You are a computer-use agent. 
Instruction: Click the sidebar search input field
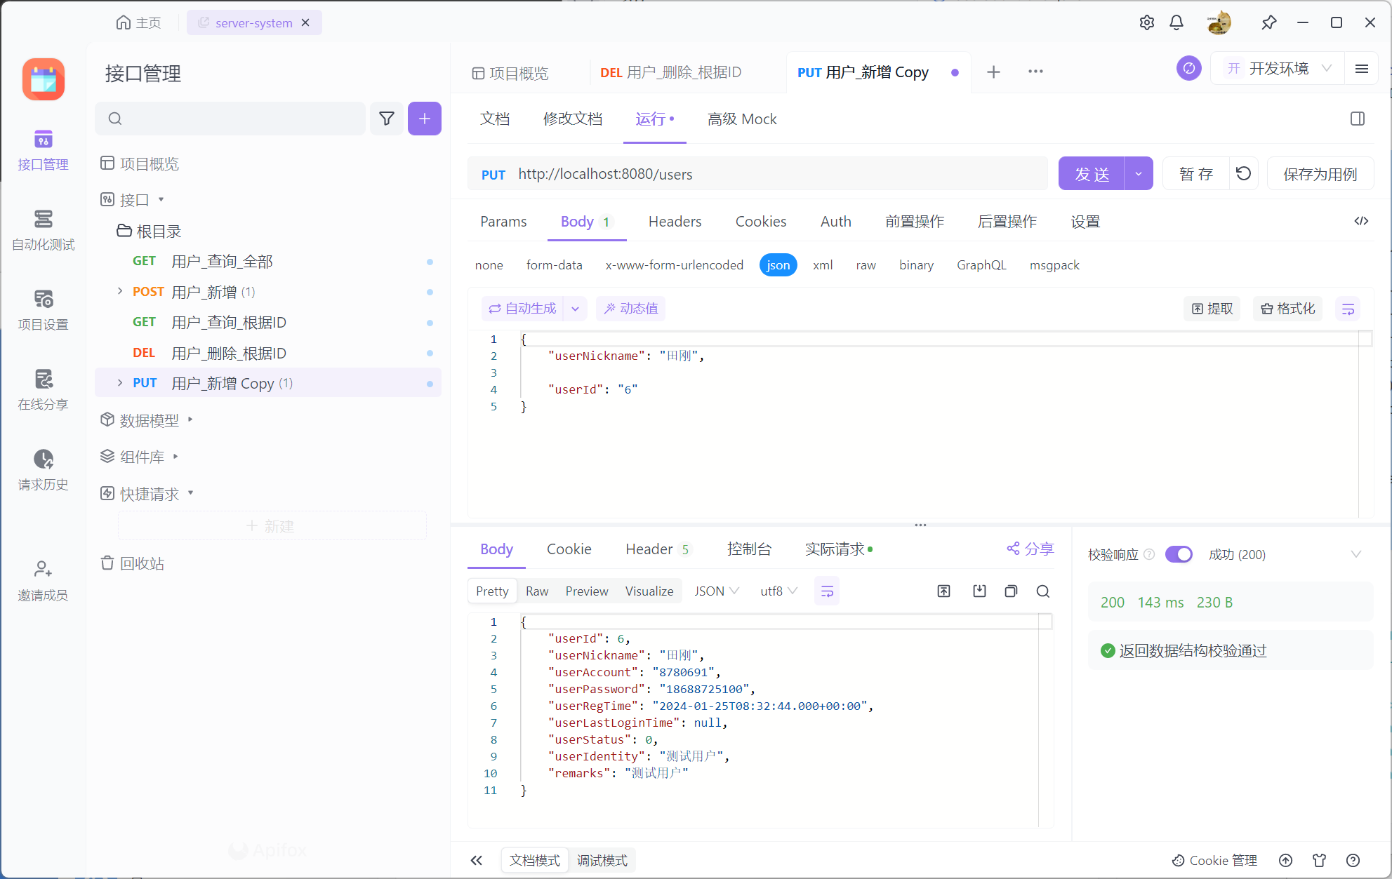[230, 119]
